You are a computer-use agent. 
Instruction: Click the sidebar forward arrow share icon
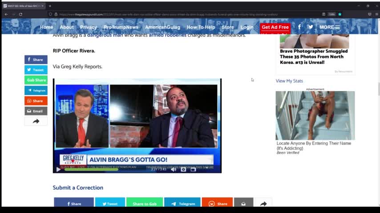click(36, 121)
